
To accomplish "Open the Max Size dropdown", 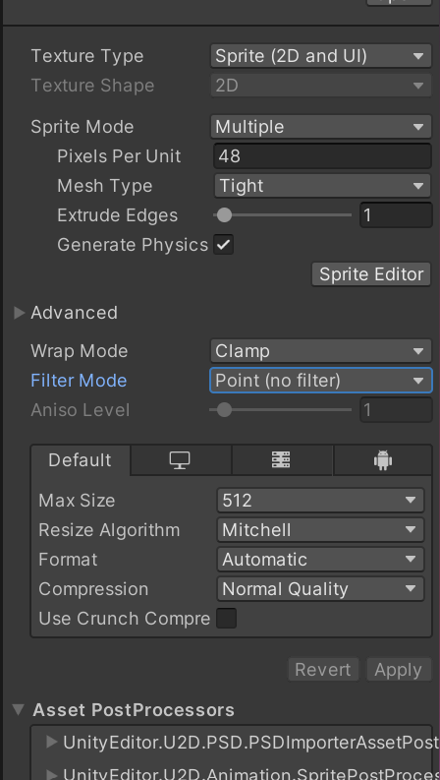I will pos(321,501).
